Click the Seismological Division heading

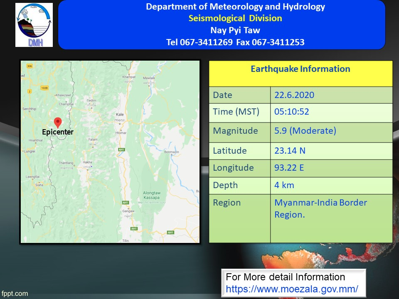click(x=235, y=18)
